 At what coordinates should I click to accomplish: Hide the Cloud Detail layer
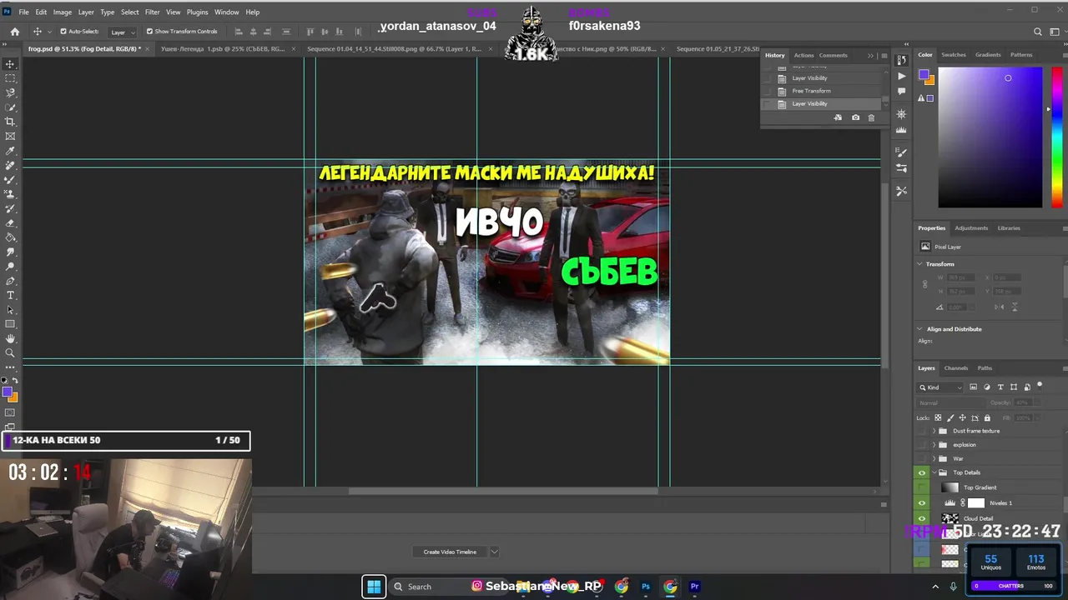(x=922, y=518)
